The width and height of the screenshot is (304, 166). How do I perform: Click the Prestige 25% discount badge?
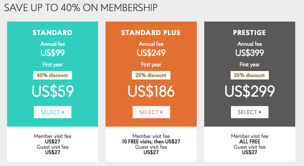[x=250, y=75]
